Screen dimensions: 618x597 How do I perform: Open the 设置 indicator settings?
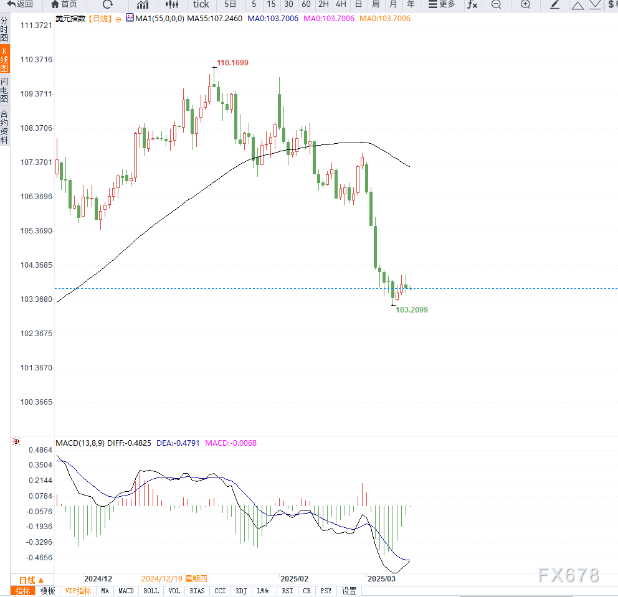[349, 591]
